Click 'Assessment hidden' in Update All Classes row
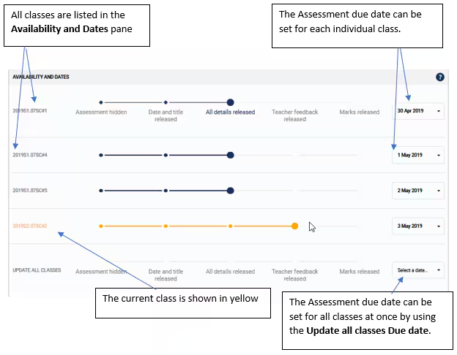 [101, 272]
